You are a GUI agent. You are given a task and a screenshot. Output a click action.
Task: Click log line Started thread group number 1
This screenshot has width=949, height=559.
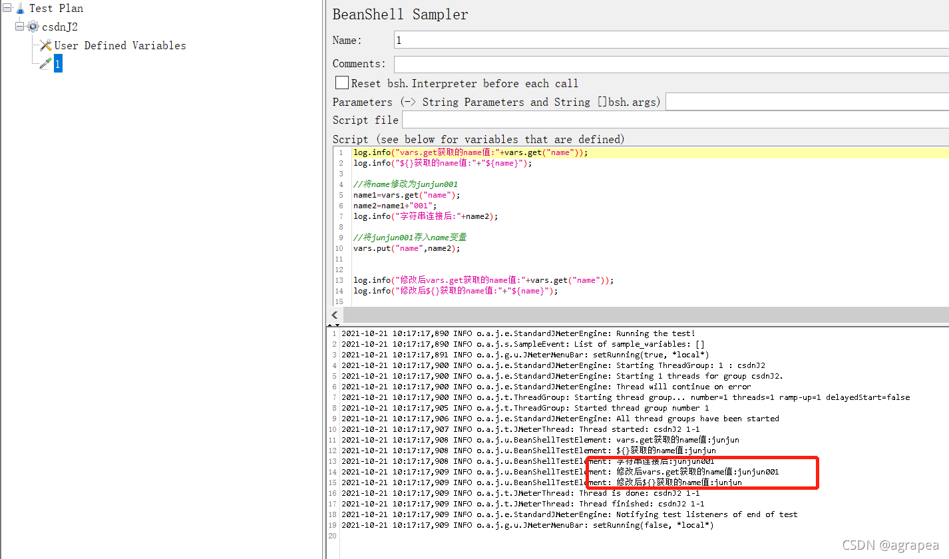525,408
